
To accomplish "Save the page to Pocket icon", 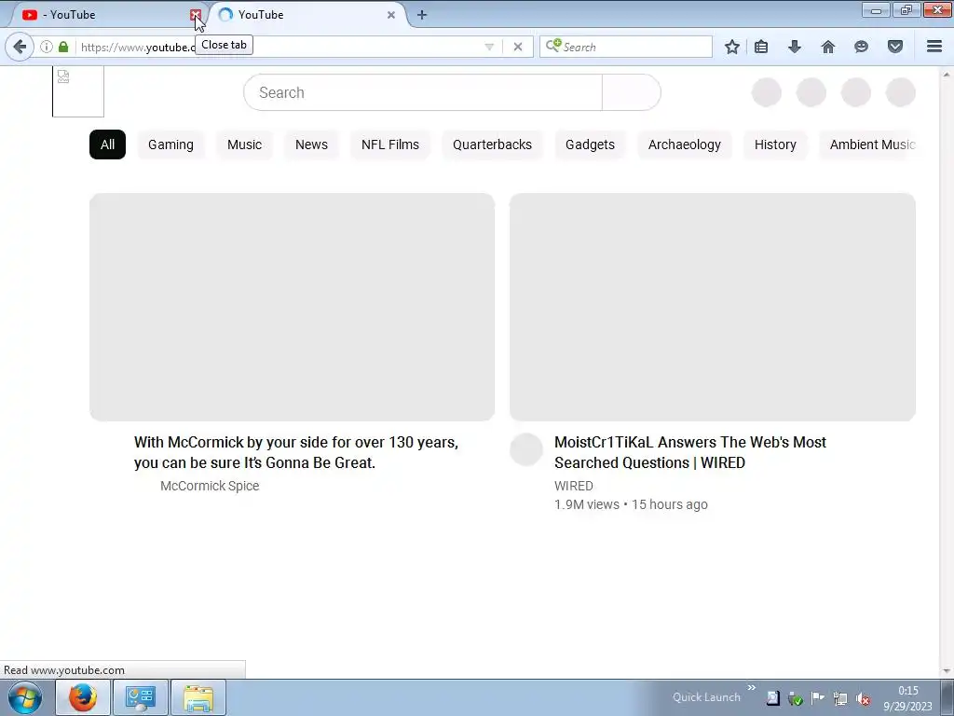I will [895, 47].
